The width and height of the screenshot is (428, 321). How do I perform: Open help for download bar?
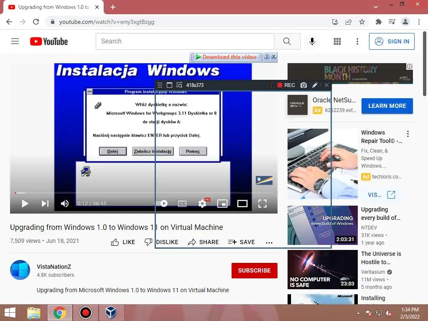[x=267, y=56]
